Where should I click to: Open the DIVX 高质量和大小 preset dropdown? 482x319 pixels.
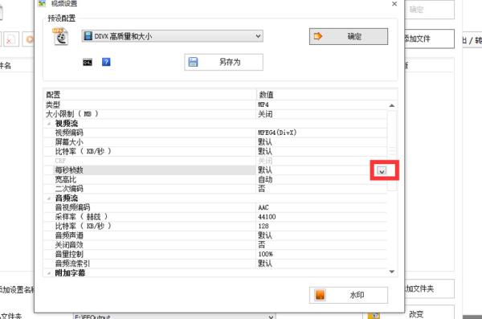tap(172, 36)
